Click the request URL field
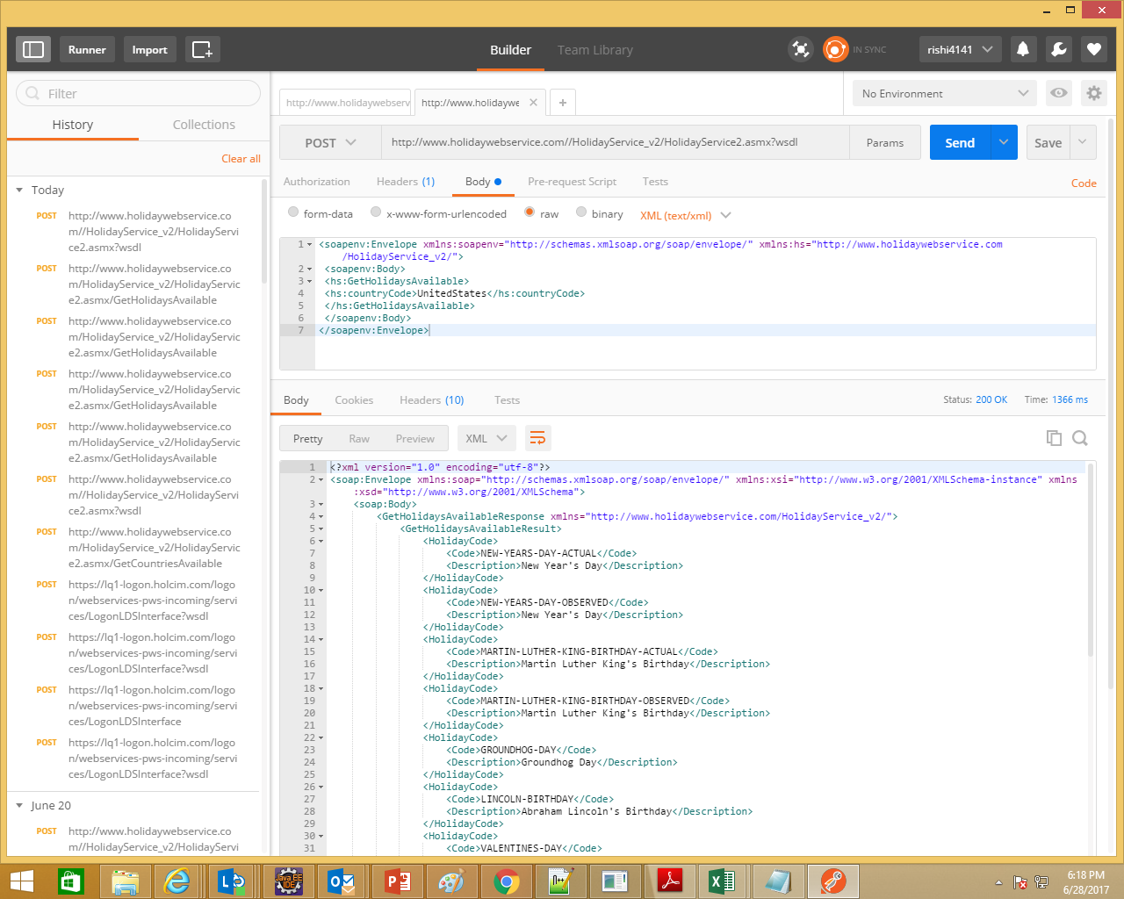 [615, 142]
